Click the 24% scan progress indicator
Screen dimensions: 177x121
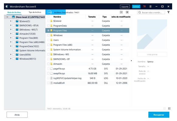pyautogui.click(x=49, y=12)
